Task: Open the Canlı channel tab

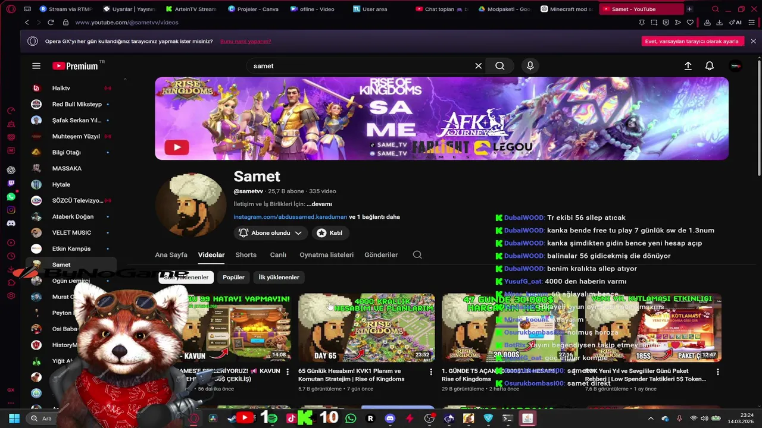Action: 278,254
